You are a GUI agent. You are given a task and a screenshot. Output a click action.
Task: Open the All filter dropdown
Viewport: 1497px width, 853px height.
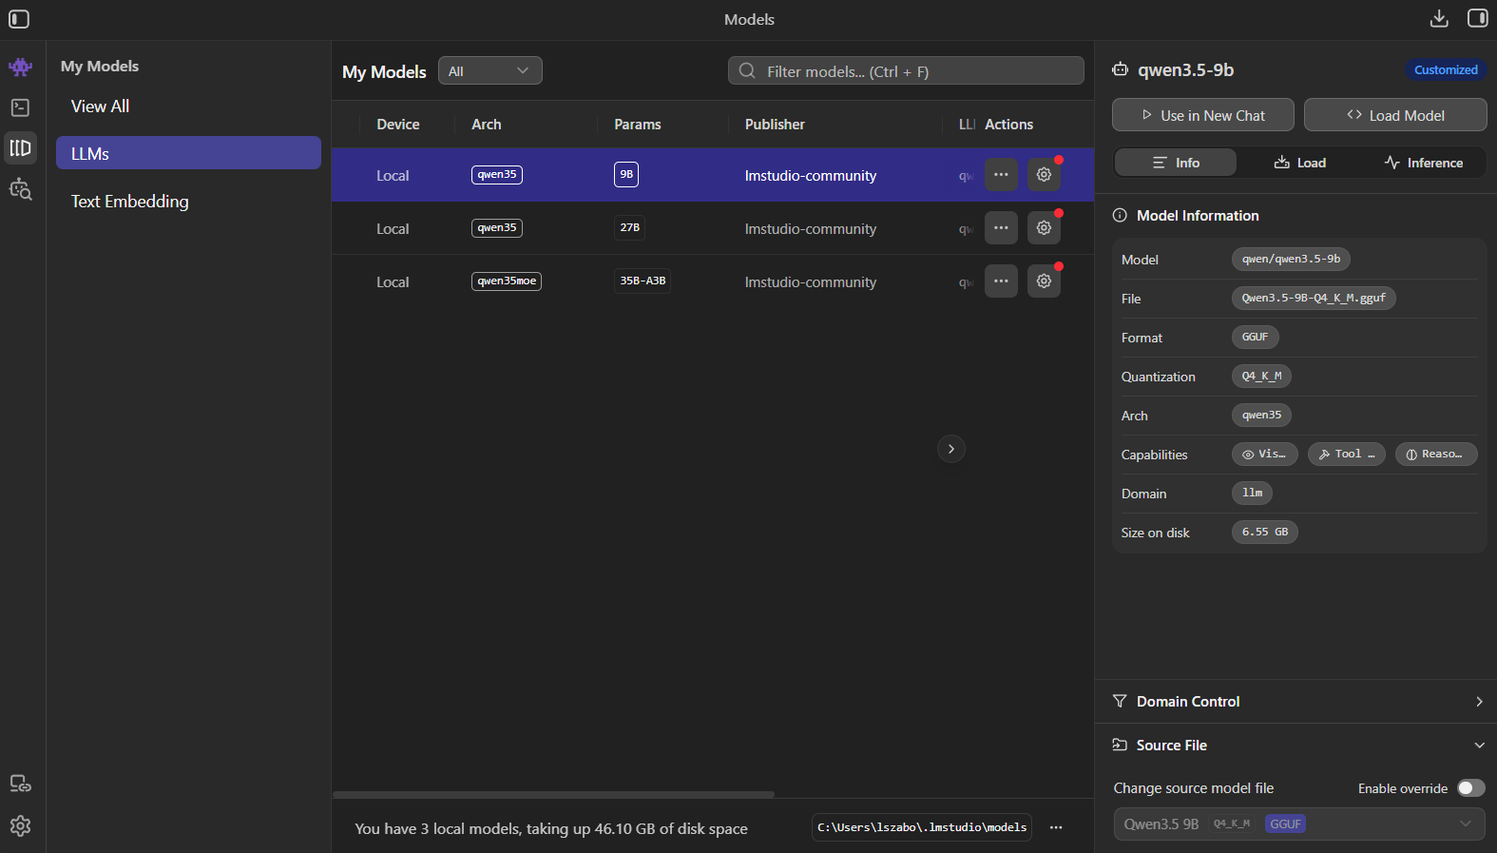coord(489,70)
